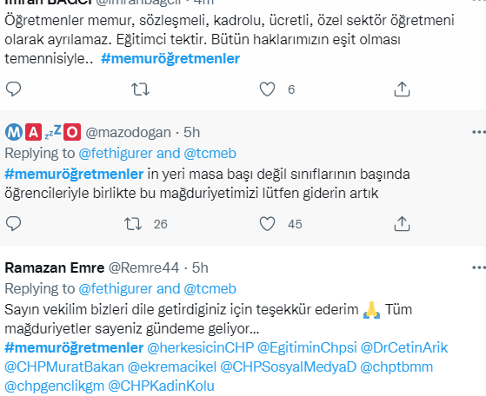Viewport: 486px width, 396px height.
Task: Open the @ekremacikel mention
Action: 172,366
